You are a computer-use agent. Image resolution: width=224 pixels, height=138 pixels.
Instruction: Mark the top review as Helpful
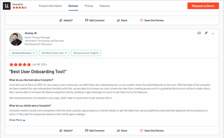click(66, 20)
